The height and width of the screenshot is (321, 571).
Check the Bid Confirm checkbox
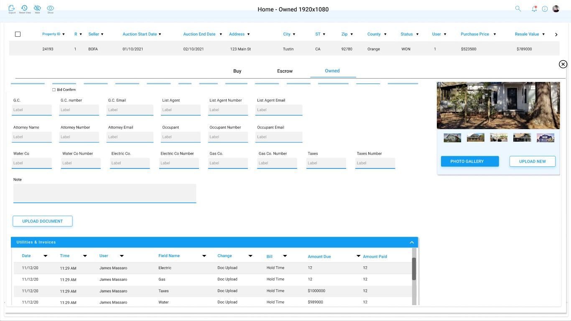click(x=54, y=90)
